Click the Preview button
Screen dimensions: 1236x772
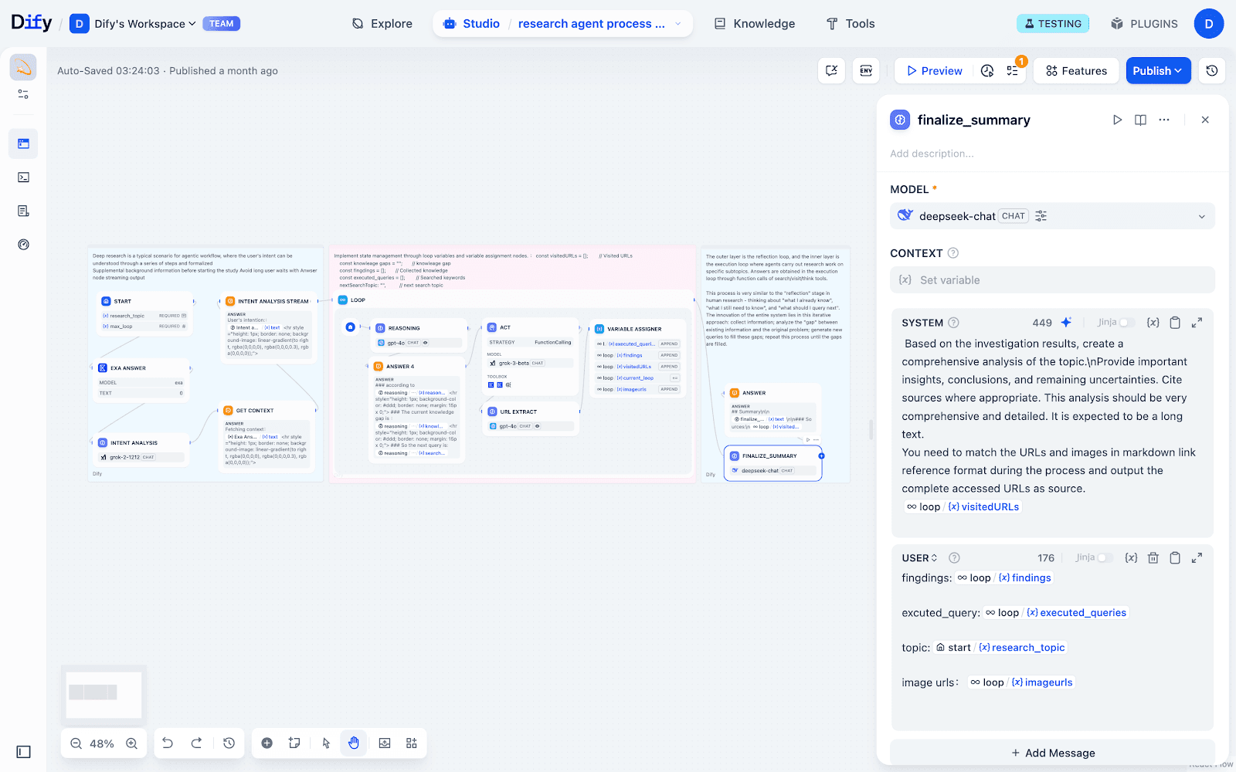point(934,70)
